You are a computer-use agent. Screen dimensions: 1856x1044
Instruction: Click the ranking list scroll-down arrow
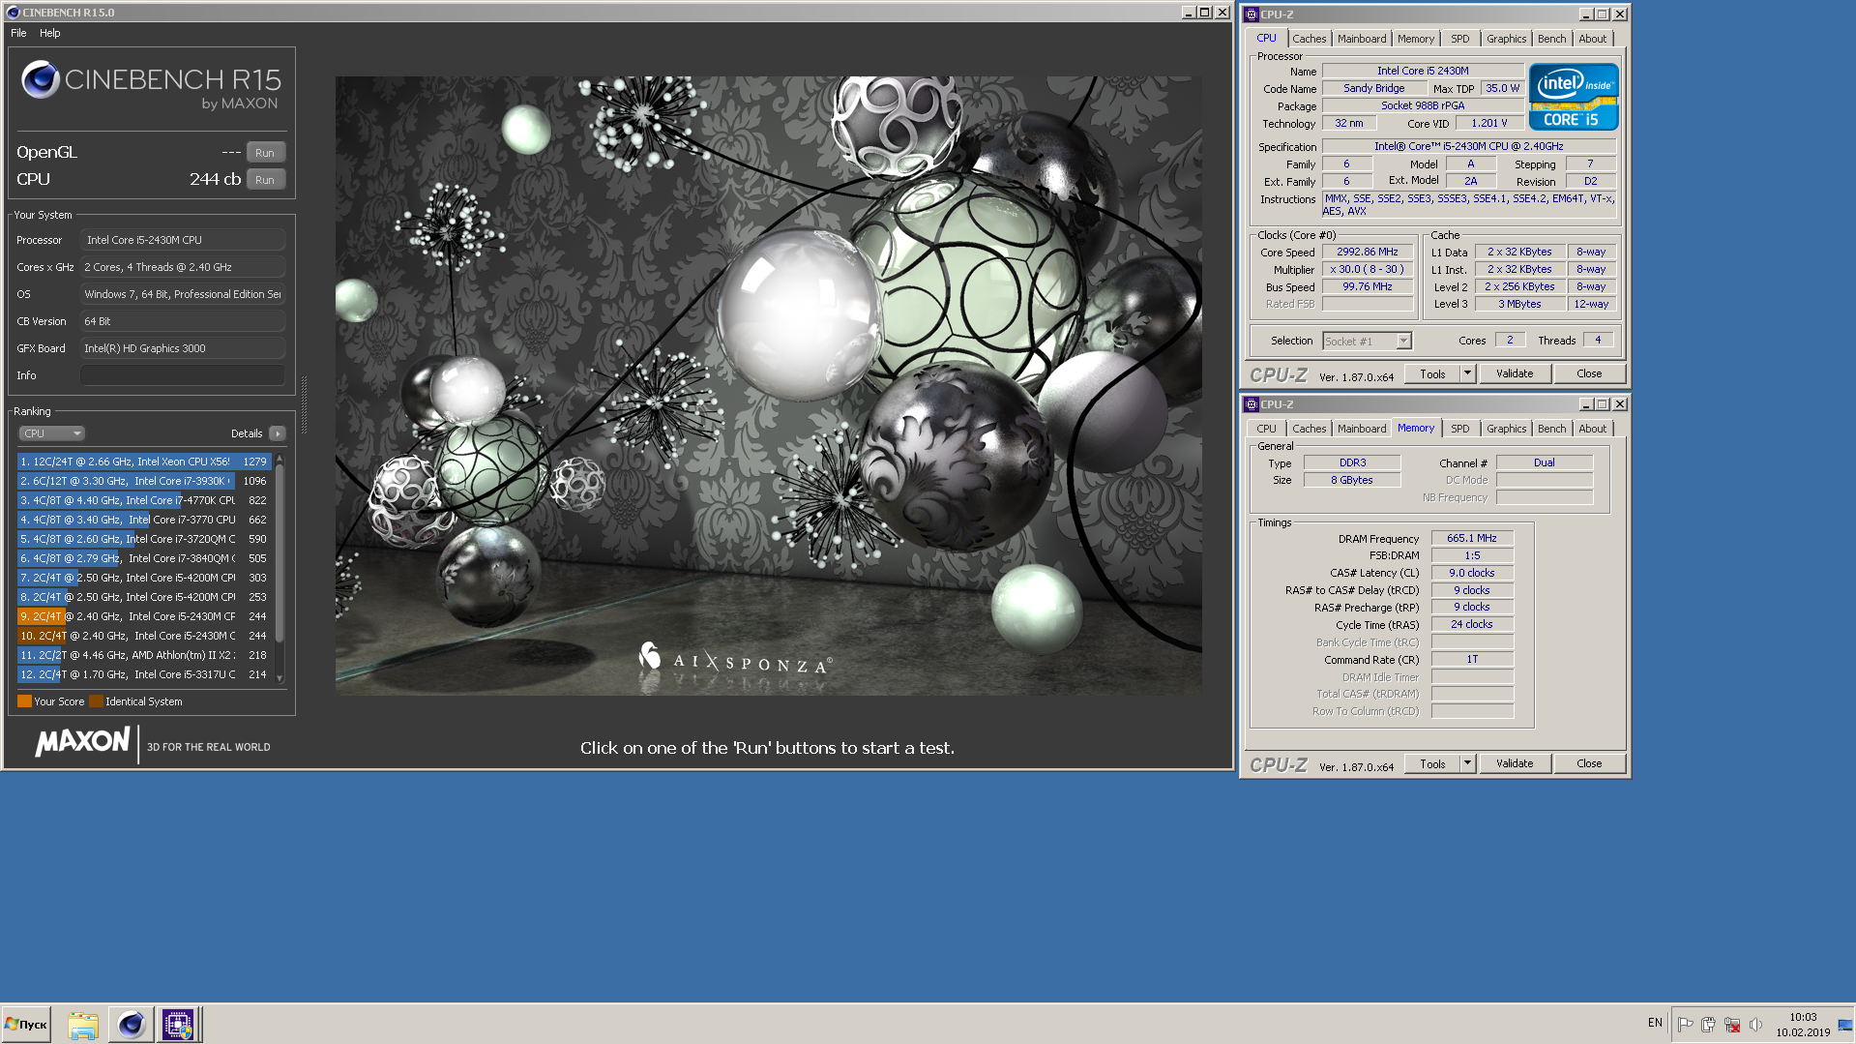coord(280,677)
